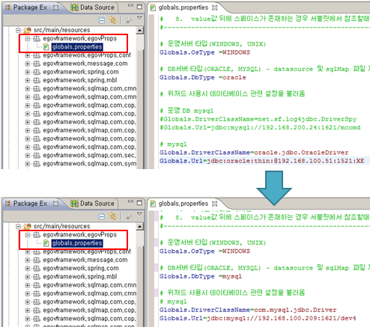The width and height of the screenshot is (370, 327).
Task: Click Collapse All icon in upper Package Explorer
Action: click(102, 20)
